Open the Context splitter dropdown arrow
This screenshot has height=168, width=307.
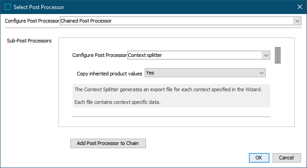[266, 56]
